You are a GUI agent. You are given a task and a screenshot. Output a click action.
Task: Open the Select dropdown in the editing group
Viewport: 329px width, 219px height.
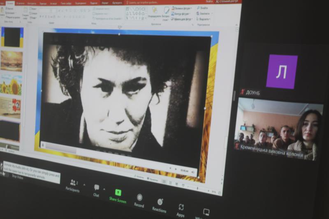point(203,19)
